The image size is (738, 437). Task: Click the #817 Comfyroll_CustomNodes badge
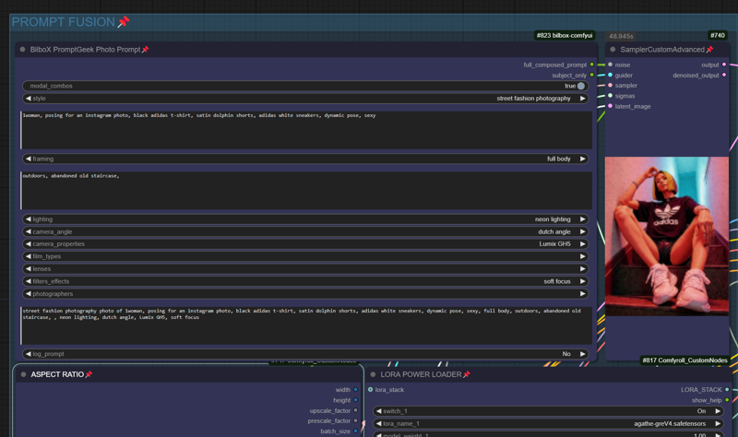[685, 360]
